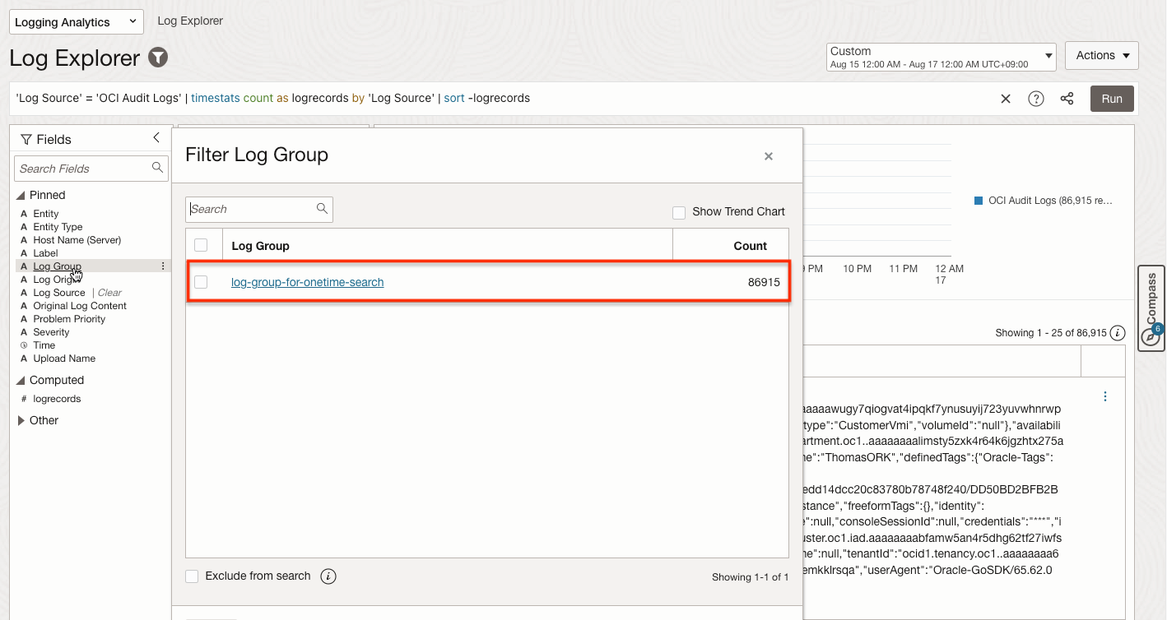Sort by the Log Group column header
The image size is (1167, 620).
260,245
